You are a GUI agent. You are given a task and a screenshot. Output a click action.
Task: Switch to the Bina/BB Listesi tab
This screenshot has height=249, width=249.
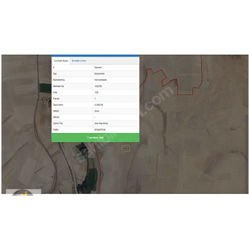(79, 61)
